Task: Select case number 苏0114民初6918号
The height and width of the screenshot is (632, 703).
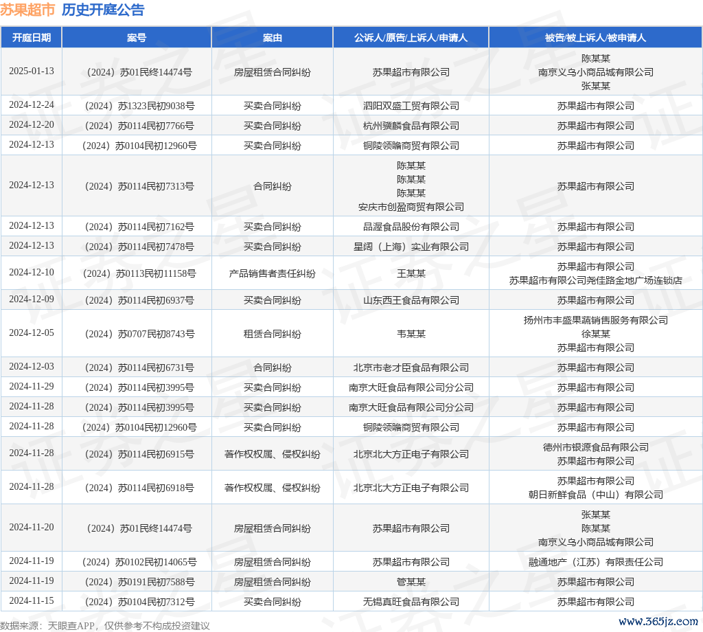Action: [139, 488]
